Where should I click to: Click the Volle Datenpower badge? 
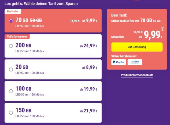coord(17,36)
